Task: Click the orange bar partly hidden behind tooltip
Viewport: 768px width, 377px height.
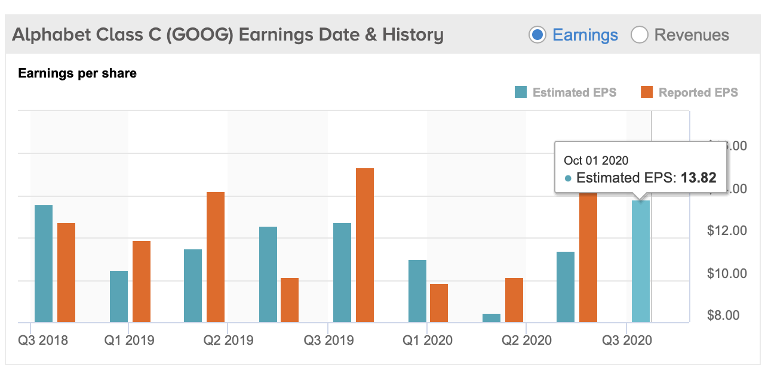Action: coord(588,257)
